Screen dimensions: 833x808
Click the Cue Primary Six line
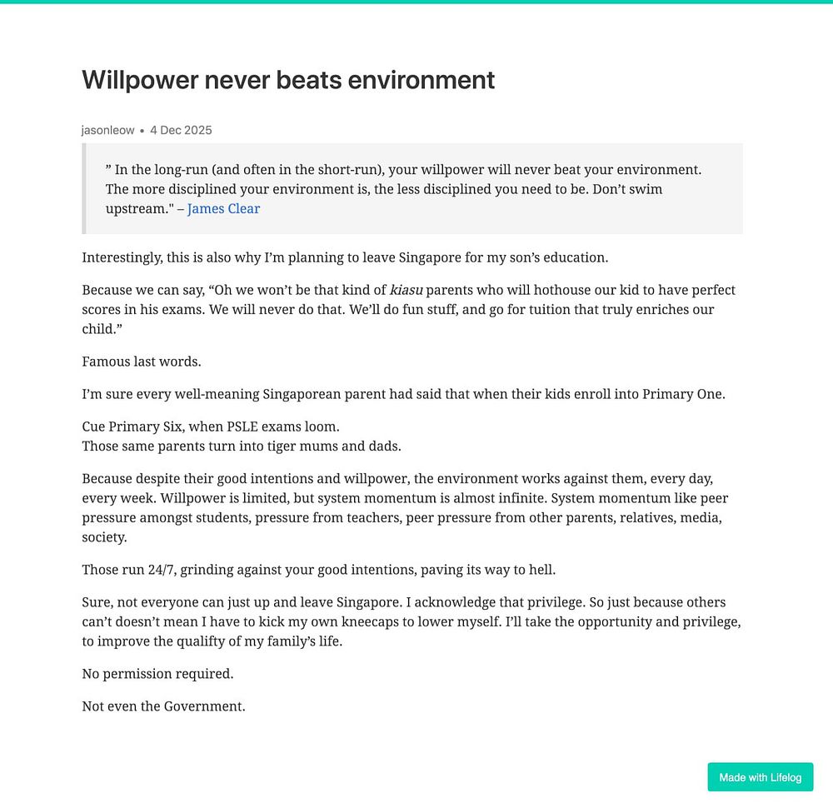coord(211,426)
